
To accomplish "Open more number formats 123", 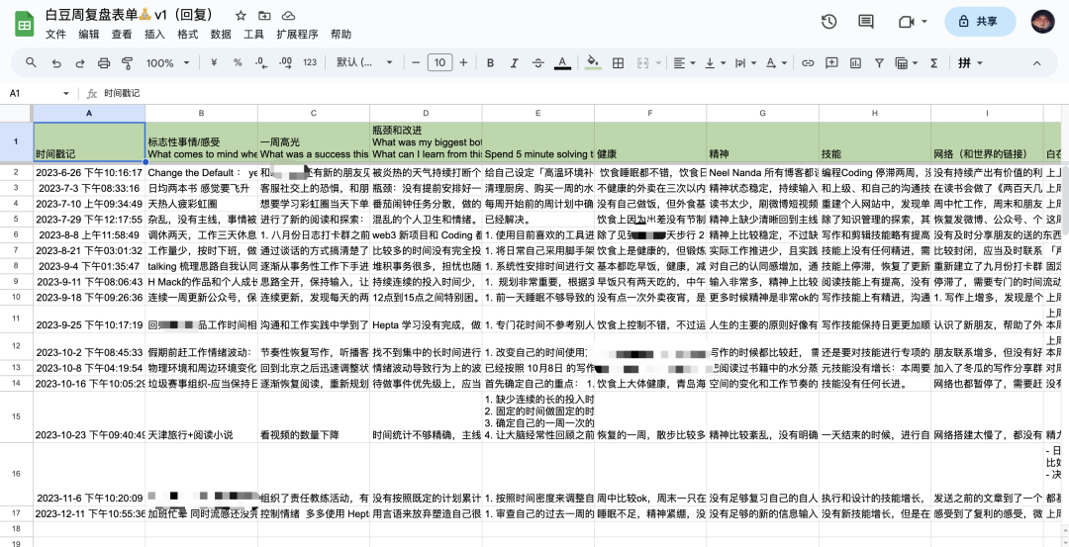I will click(310, 62).
